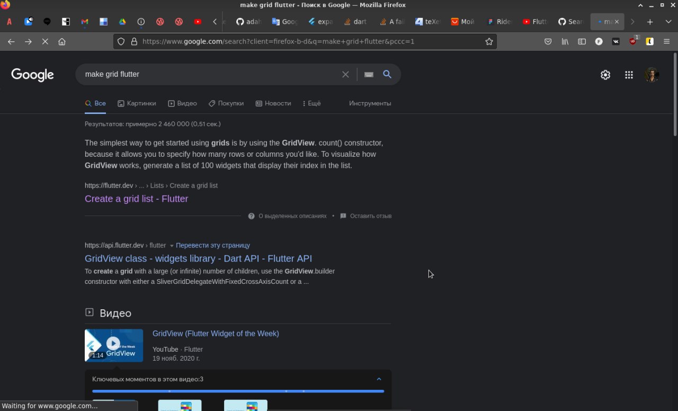
Task: Open Create a grid list - Flutter
Action: (136, 199)
